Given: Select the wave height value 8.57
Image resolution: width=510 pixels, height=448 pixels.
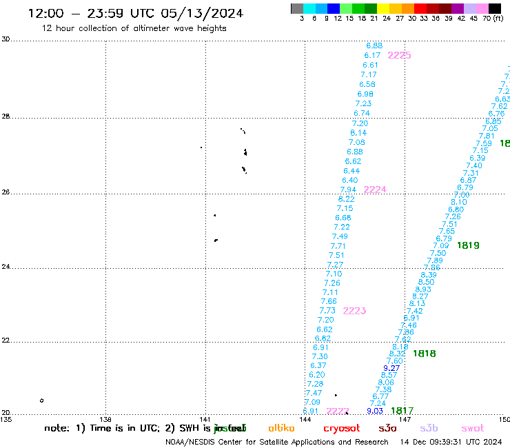Looking at the screenshot, I should (x=389, y=375).
